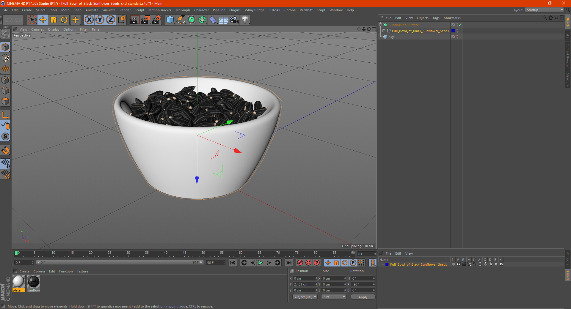Select the Live Selection tool
This screenshot has width=571, height=309.
pos(32,20)
